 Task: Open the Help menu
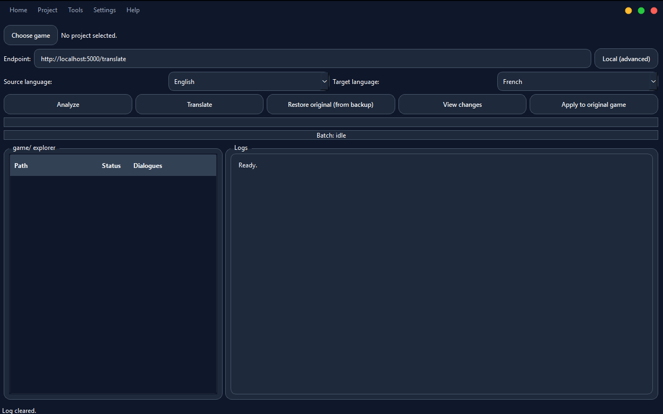tap(133, 10)
